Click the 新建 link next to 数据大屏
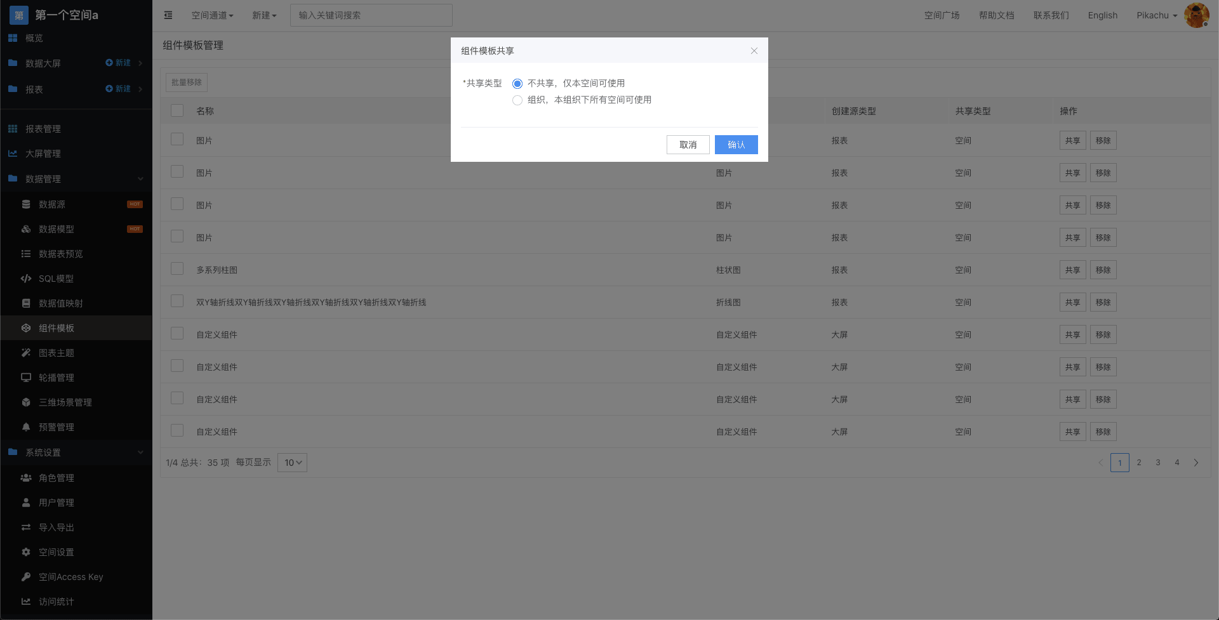The image size is (1219, 620). 118,63
